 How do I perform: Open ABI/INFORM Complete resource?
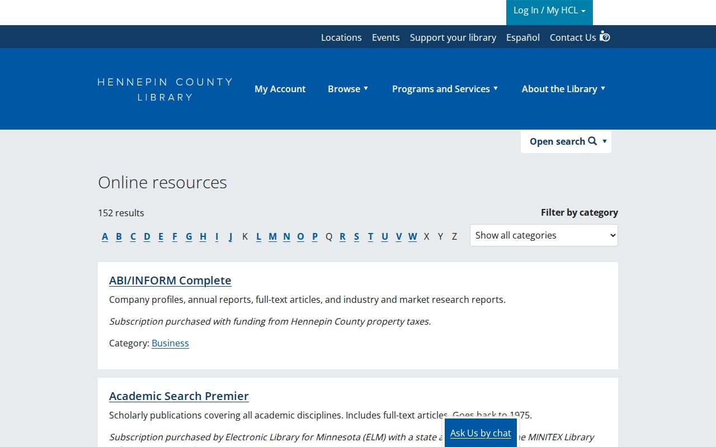coord(170,280)
